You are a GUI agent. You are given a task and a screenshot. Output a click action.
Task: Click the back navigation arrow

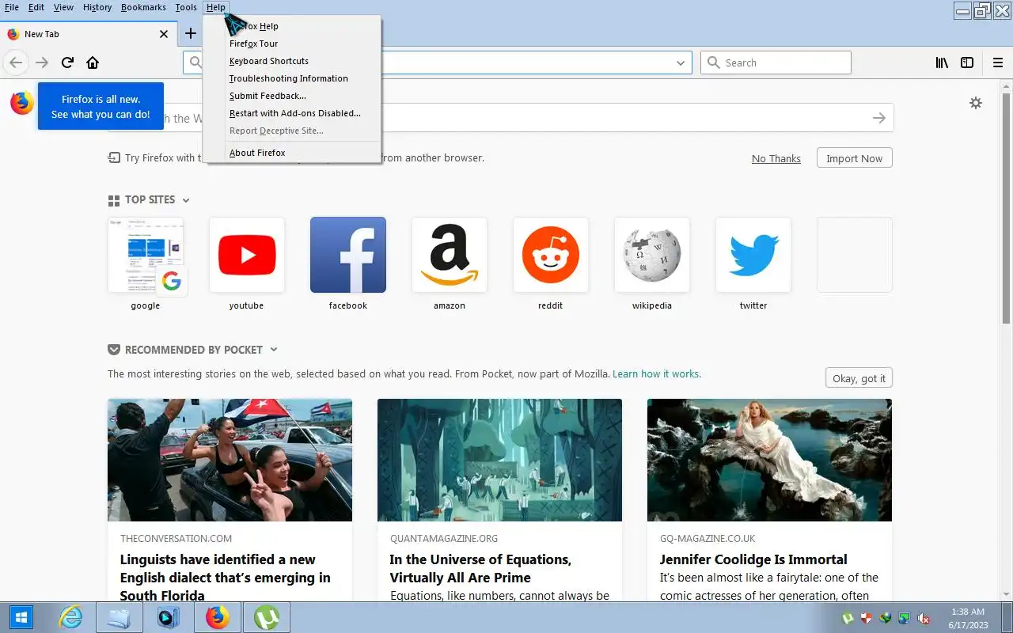coord(16,63)
